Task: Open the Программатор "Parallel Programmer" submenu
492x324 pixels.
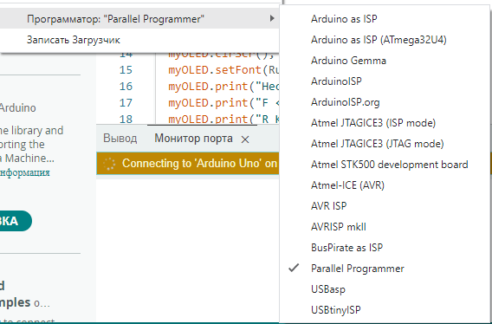Action: 139,19
